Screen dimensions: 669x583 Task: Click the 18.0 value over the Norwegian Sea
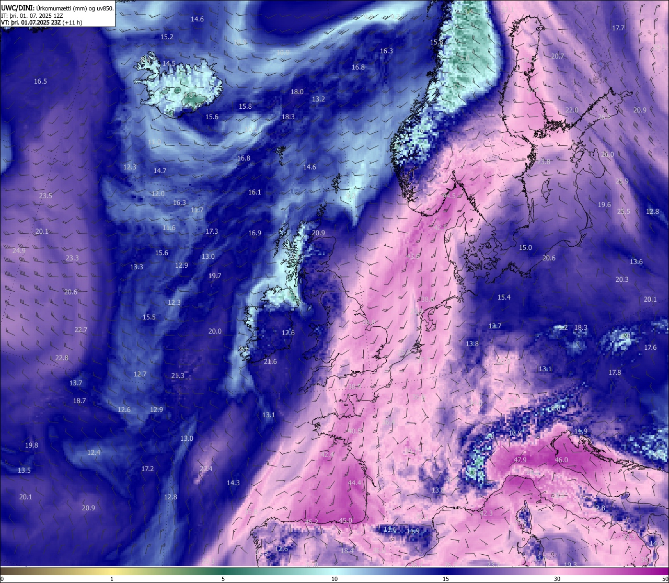pyautogui.click(x=297, y=92)
